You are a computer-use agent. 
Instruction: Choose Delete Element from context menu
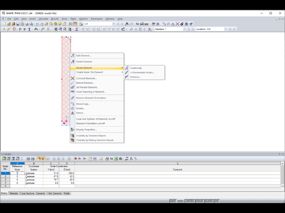[97, 62]
